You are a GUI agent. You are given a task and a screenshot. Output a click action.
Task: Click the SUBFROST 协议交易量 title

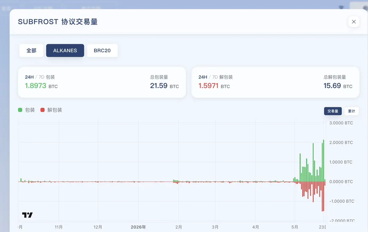click(58, 22)
